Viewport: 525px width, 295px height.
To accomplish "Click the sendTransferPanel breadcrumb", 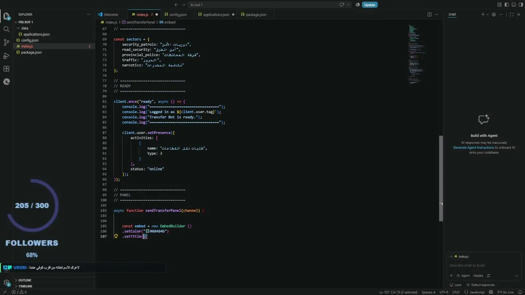I will (x=138, y=22).
